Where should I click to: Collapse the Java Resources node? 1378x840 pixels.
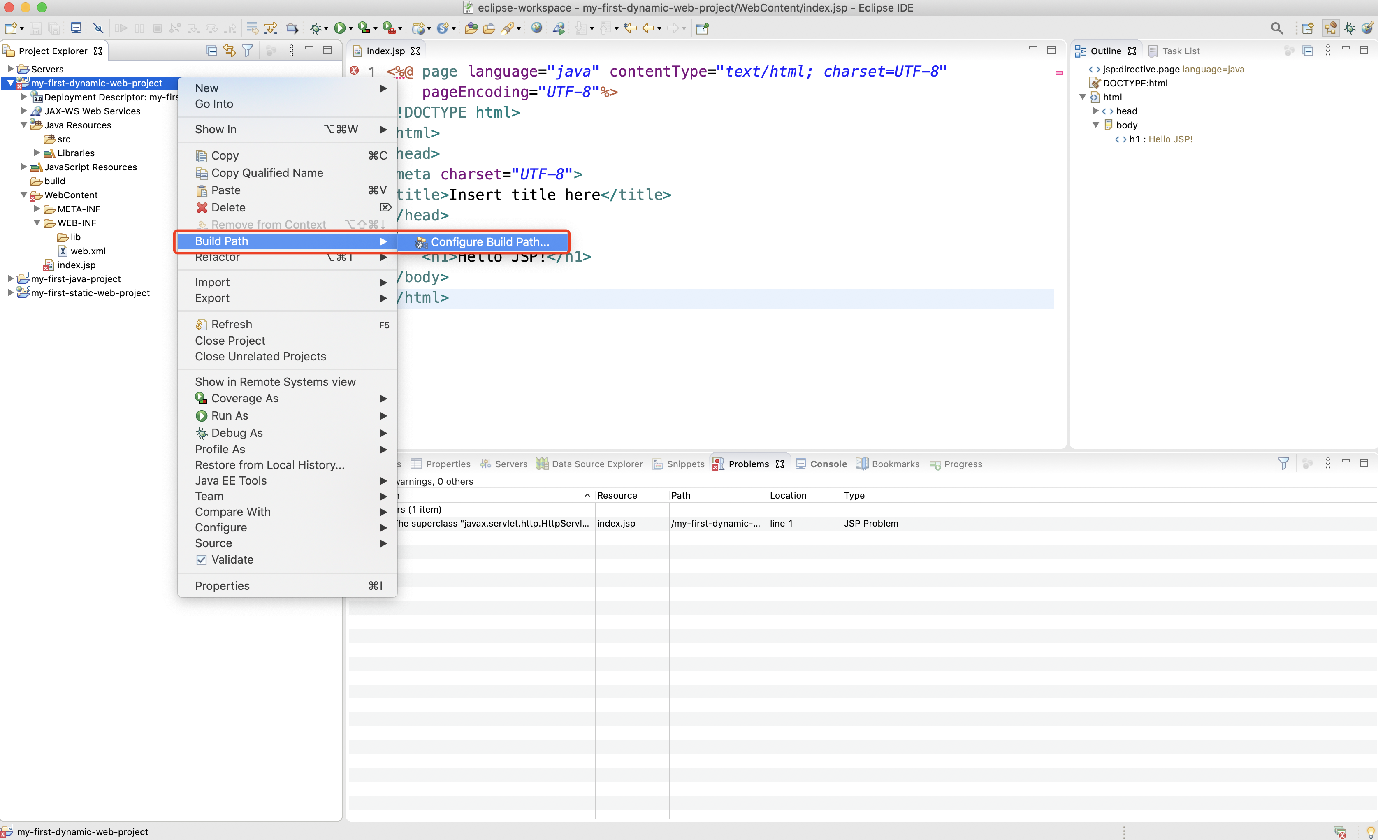[23, 125]
